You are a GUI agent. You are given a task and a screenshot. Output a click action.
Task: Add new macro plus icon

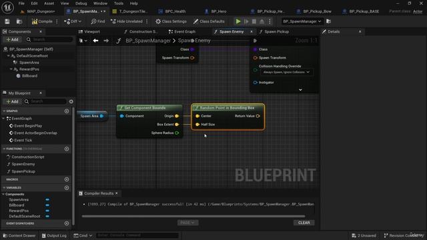pos(67,179)
